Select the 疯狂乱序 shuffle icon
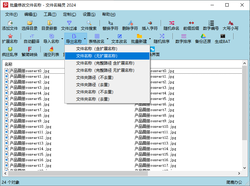250x186 pixels. pos(10,51)
